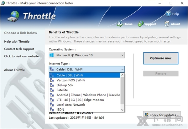Click dropdown list scroll up arrow
This screenshot has width=188, height=129.
[122, 75]
